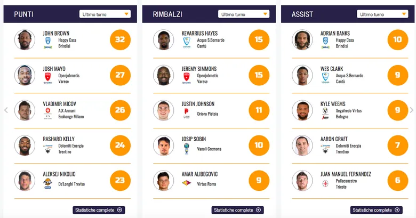Image resolution: width=416 pixels, height=218 pixels.
Task: Click Happy Casa Brindisi logo beside John Brown
Action: point(48,43)
